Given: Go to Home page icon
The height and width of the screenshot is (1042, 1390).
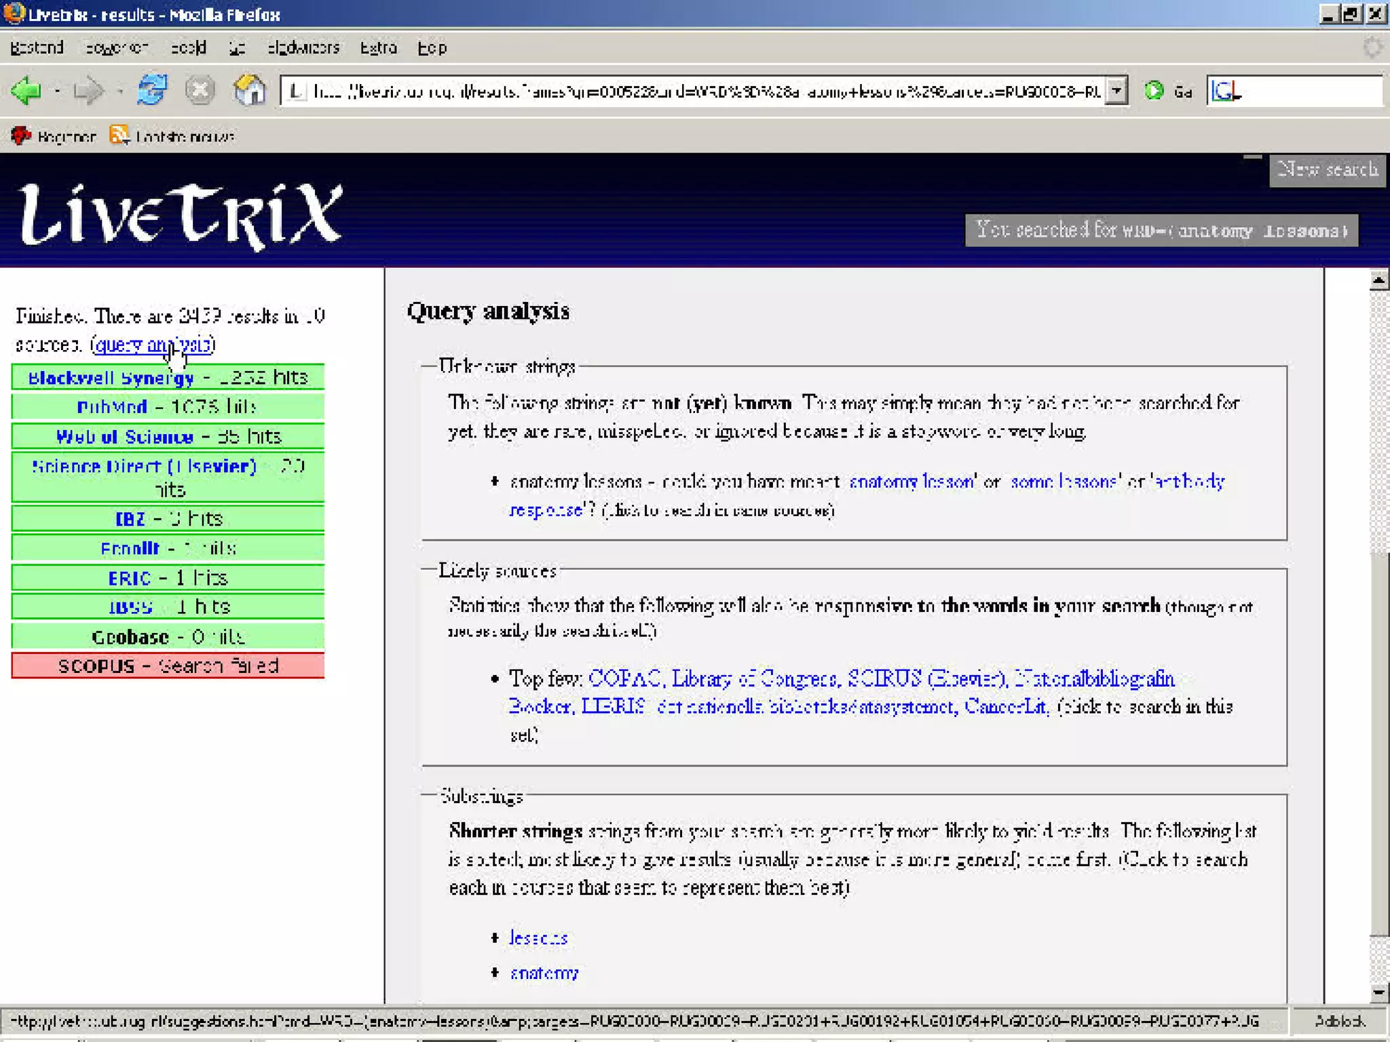Looking at the screenshot, I should tap(250, 90).
